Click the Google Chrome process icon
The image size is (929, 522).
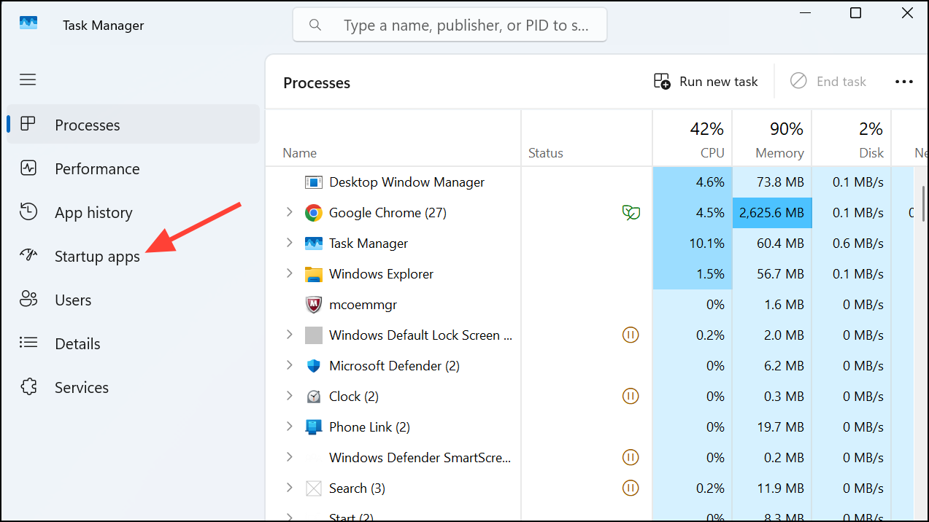point(313,212)
